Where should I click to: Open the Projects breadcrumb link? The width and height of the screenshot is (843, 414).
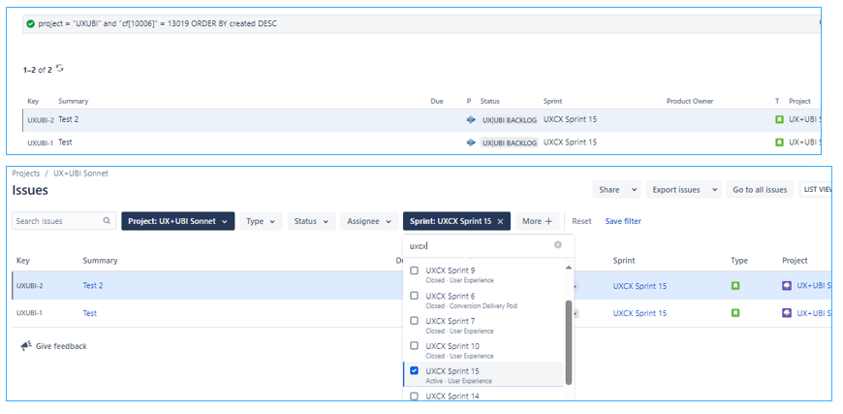[x=26, y=174]
